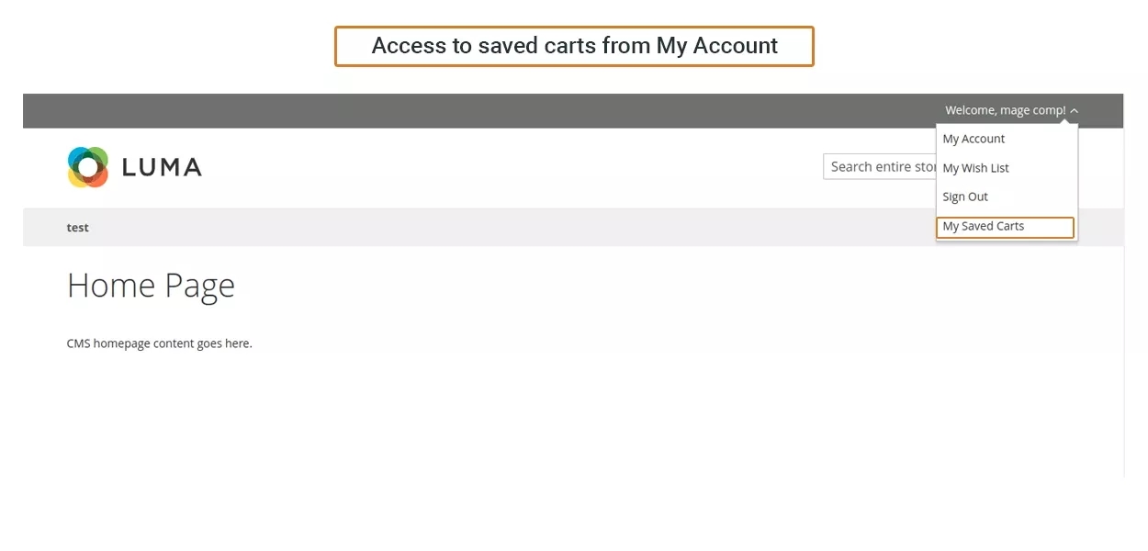This screenshot has width=1148, height=551.
Task: Focus the "Search entire store" field
Action: pyautogui.click(x=879, y=166)
